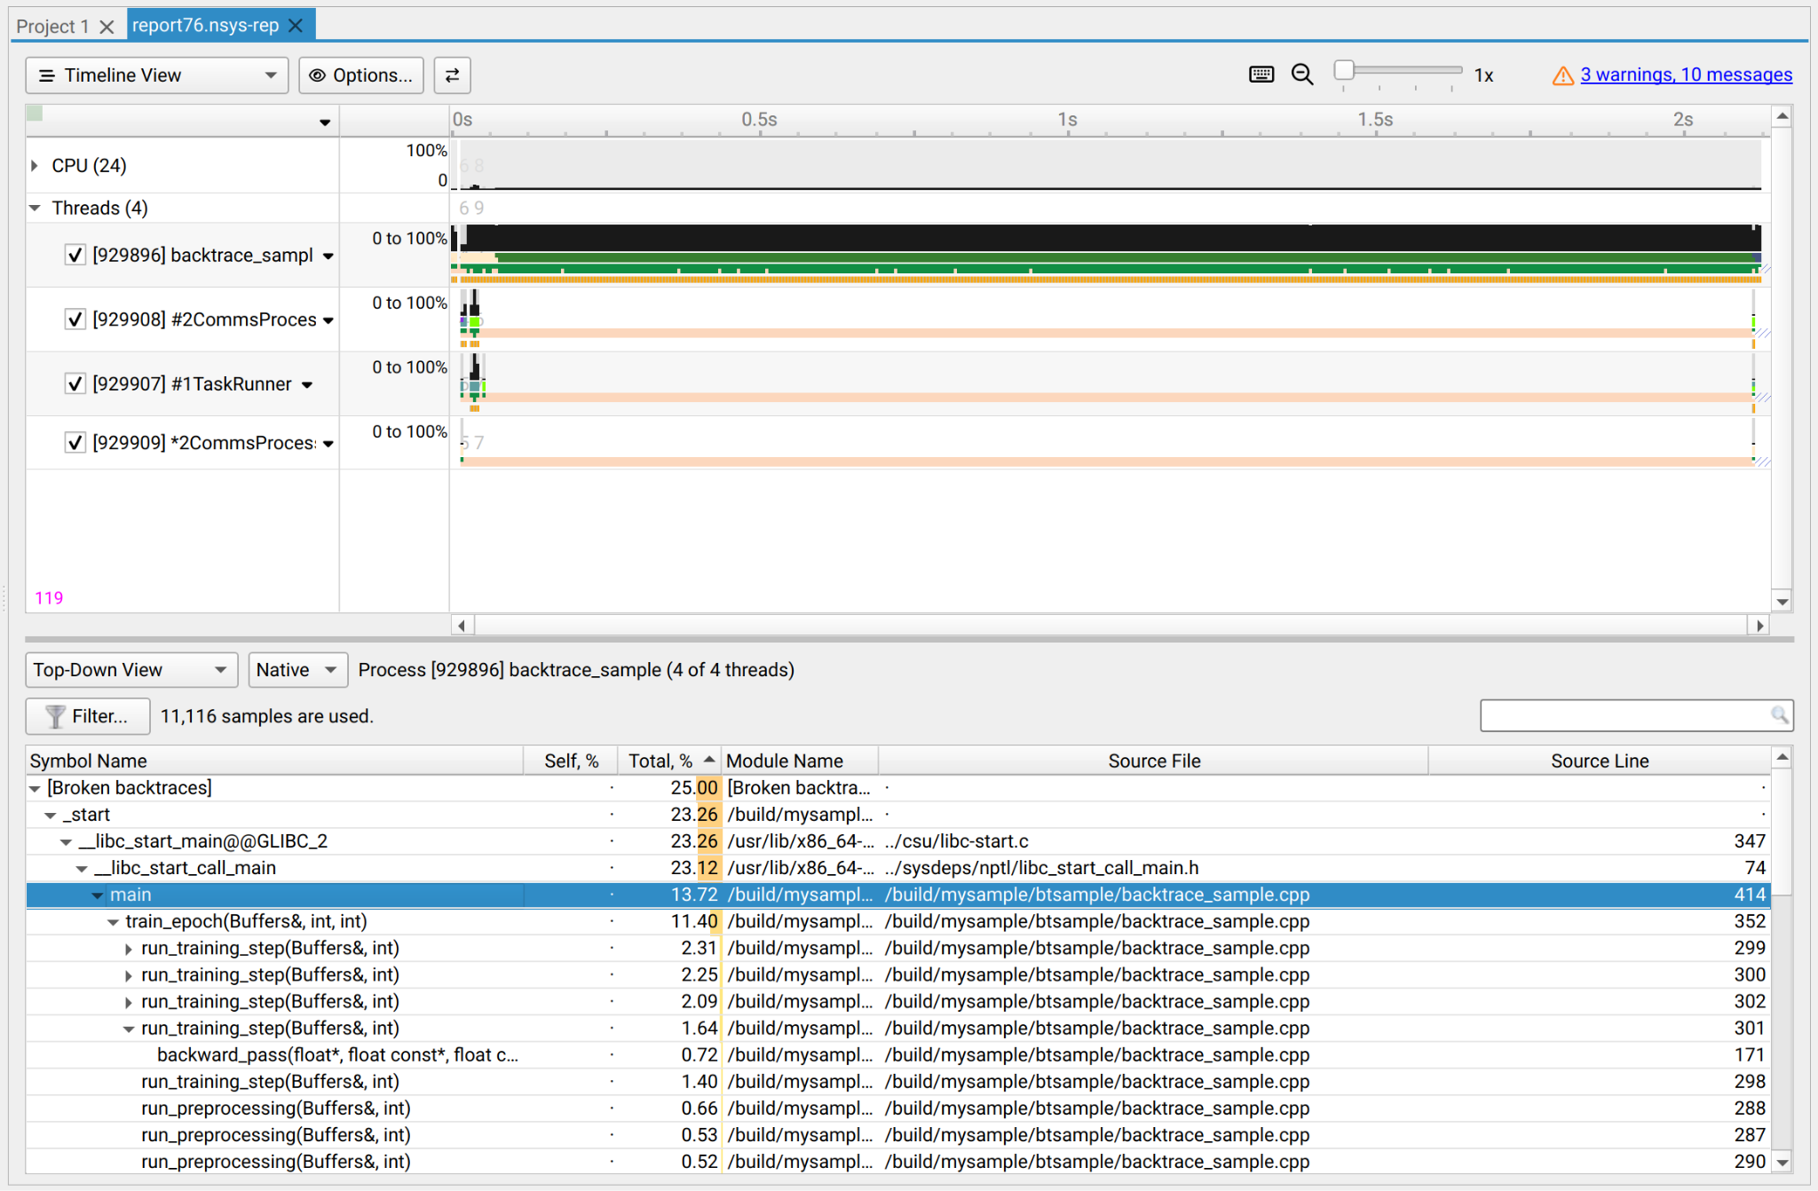Uncheck thread [929909] *2CommsProces checkbox
Viewport: 1818px width, 1191px height.
point(75,443)
